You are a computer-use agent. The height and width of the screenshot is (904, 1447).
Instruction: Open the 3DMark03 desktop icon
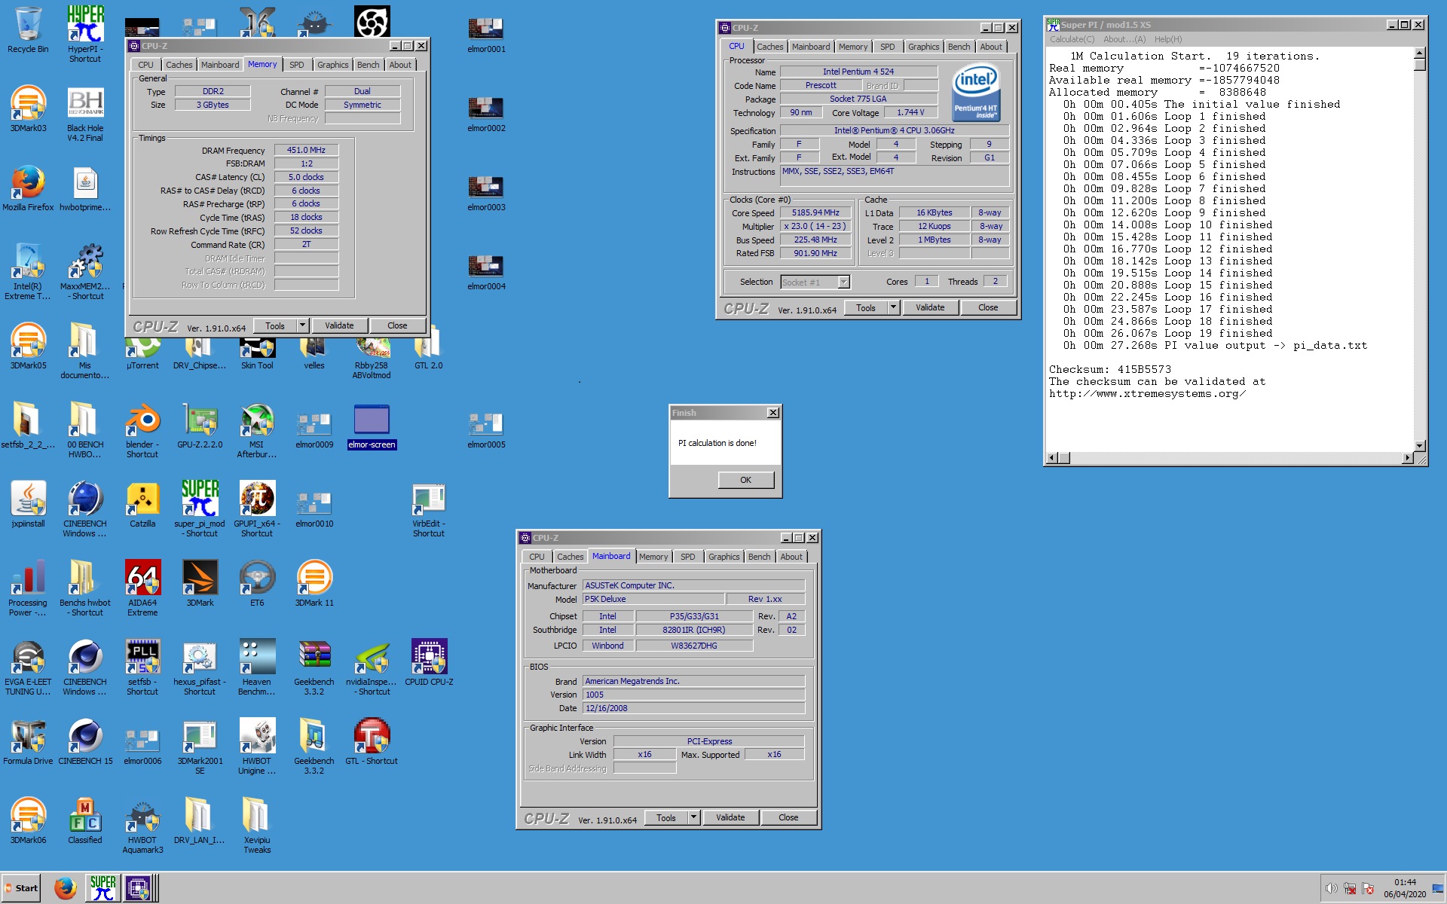28,109
